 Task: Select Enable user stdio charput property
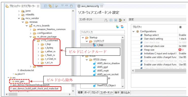pyautogui.click(x=160, y=65)
